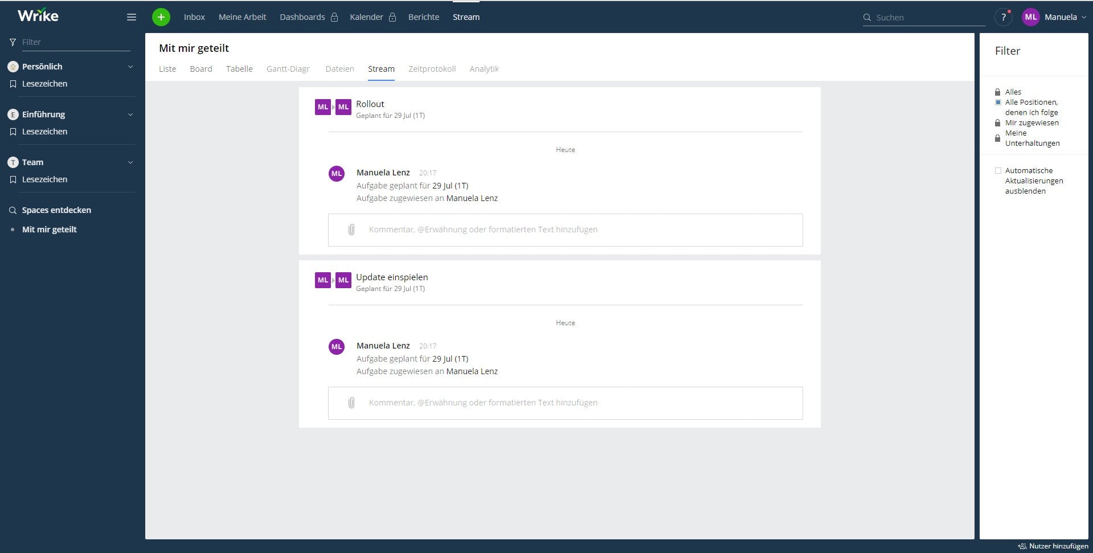Open the help question mark icon
1093x553 pixels.
pos(1003,17)
